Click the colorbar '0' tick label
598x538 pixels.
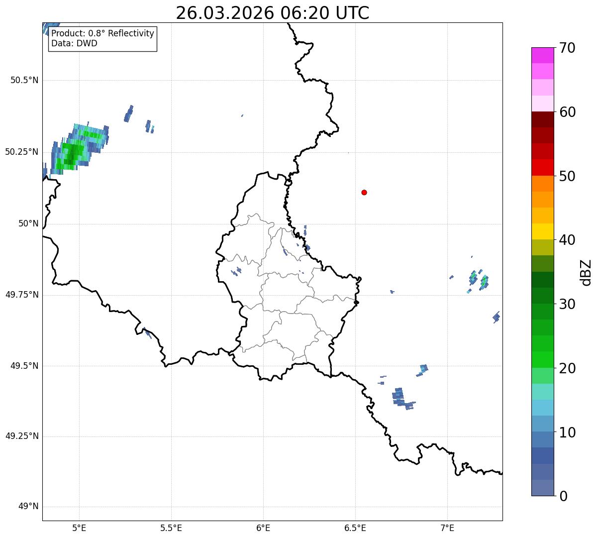563,496
